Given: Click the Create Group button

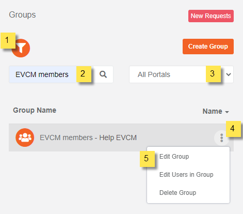Looking at the screenshot, I should tap(208, 47).
